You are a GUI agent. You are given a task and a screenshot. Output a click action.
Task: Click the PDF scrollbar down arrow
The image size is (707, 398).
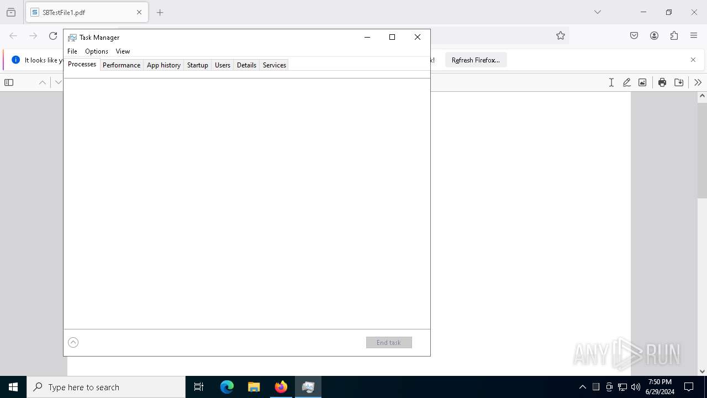[x=703, y=371]
